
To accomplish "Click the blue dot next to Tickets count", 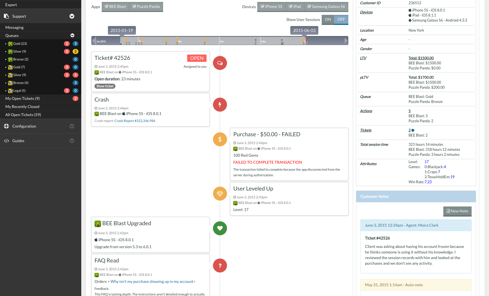I will tap(413, 130).
